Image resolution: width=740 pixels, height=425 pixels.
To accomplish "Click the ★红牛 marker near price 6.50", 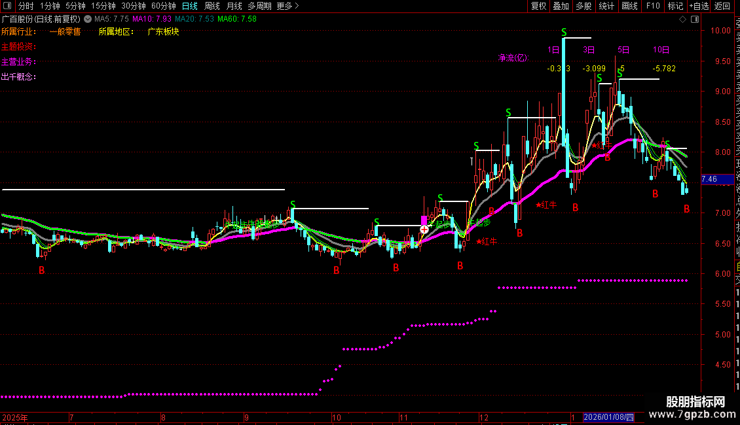I will point(487,242).
